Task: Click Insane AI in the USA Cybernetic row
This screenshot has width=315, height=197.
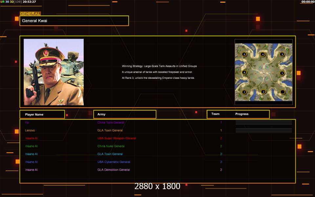Action: pyautogui.click(x=31, y=162)
